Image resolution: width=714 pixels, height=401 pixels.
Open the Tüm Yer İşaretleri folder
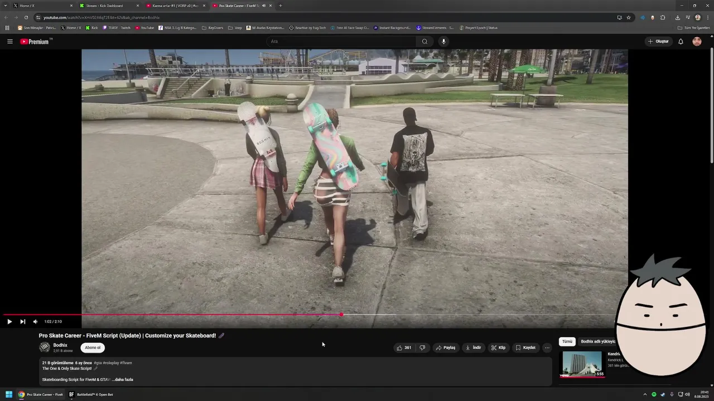tap(693, 27)
